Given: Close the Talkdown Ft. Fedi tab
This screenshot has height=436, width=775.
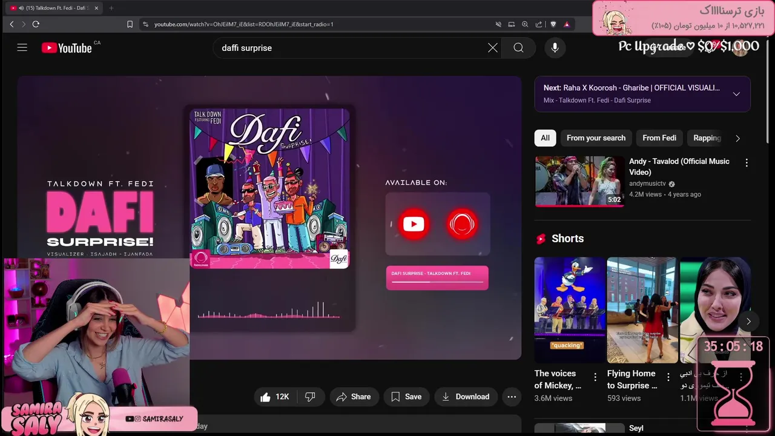Looking at the screenshot, I should point(96,8).
